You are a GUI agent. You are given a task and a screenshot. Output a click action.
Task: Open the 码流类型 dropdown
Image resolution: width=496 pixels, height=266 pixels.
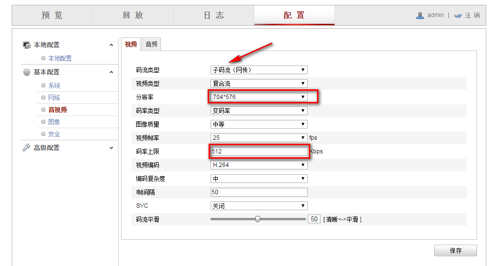[x=259, y=70]
